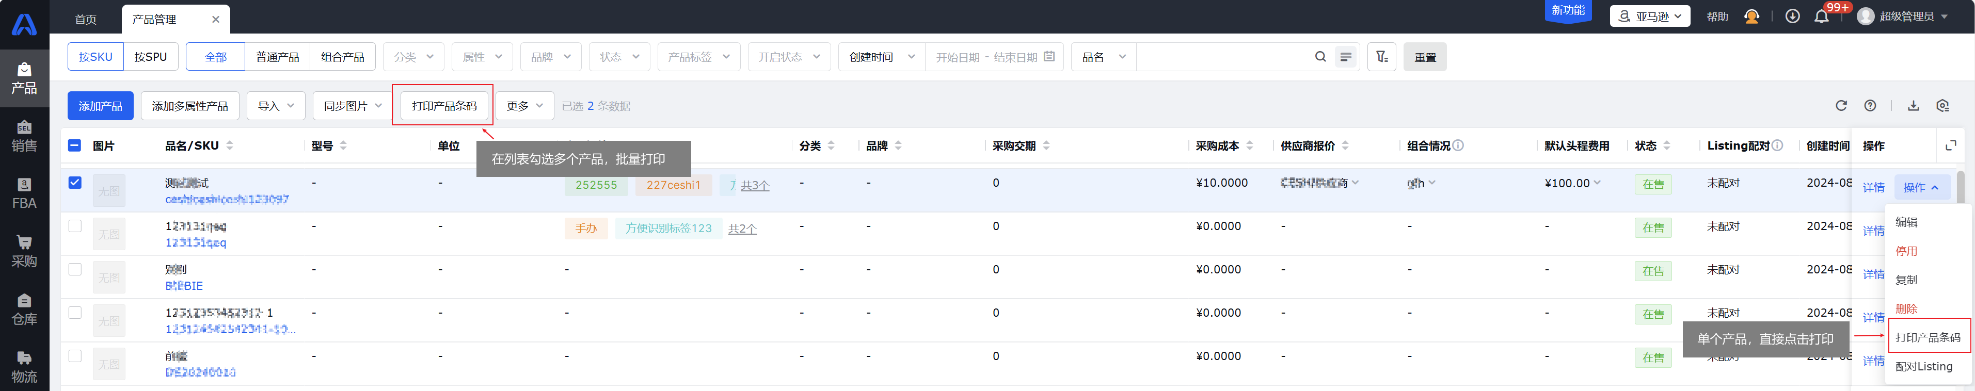Expand the 更多 dropdown button
Image resolution: width=1975 pixels, height=391 pixels.
click(524, 106)
